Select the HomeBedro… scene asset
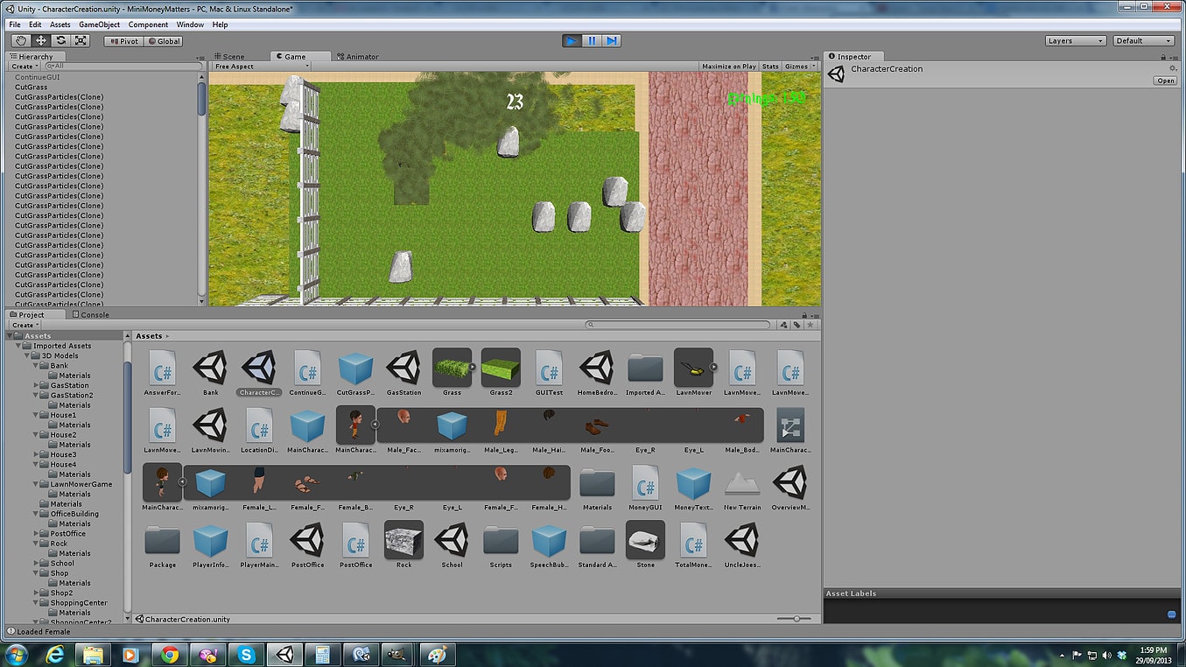This screenshot has width=1186, height=667. point(597,373)
